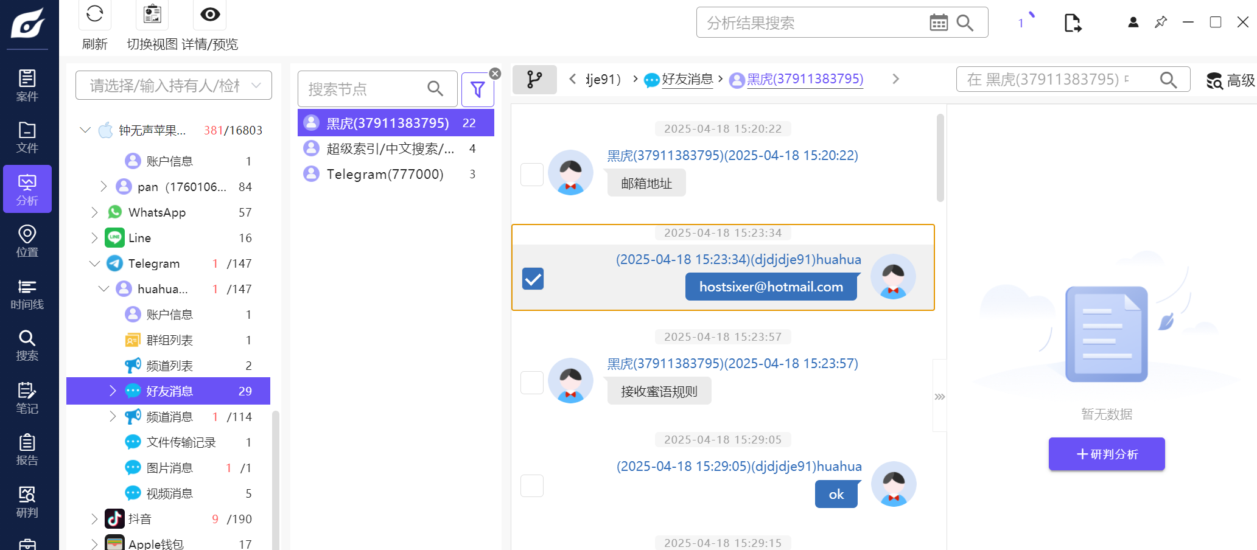Tick the checkbox for the ok message
This screenshot has width=1257, height=550.
[532, 486]
